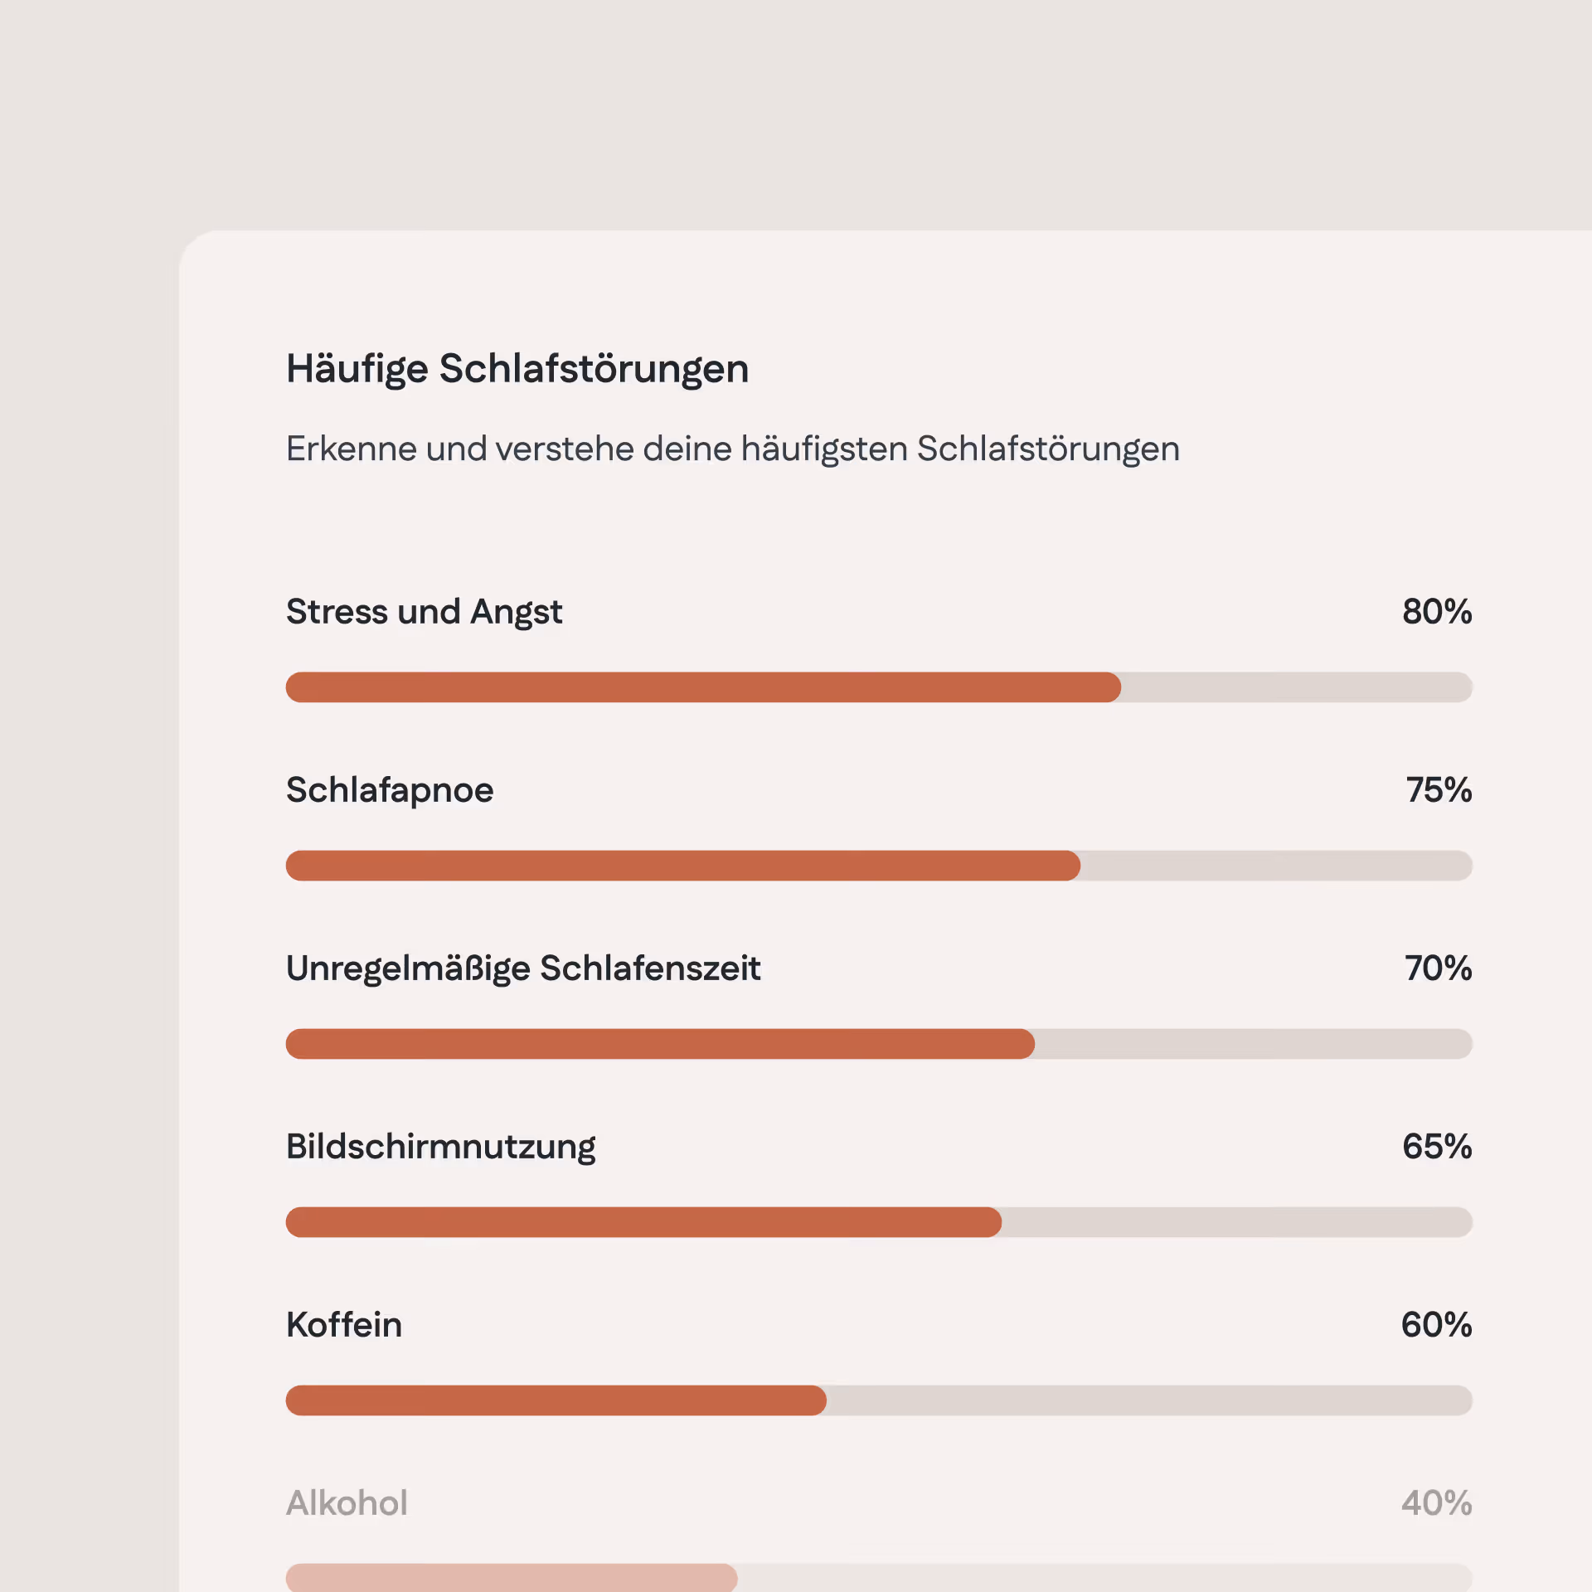The width and height of the screenshot is (1592, 1592).
Task: Select the Schlafapnoe label
Action: [390, 791]
